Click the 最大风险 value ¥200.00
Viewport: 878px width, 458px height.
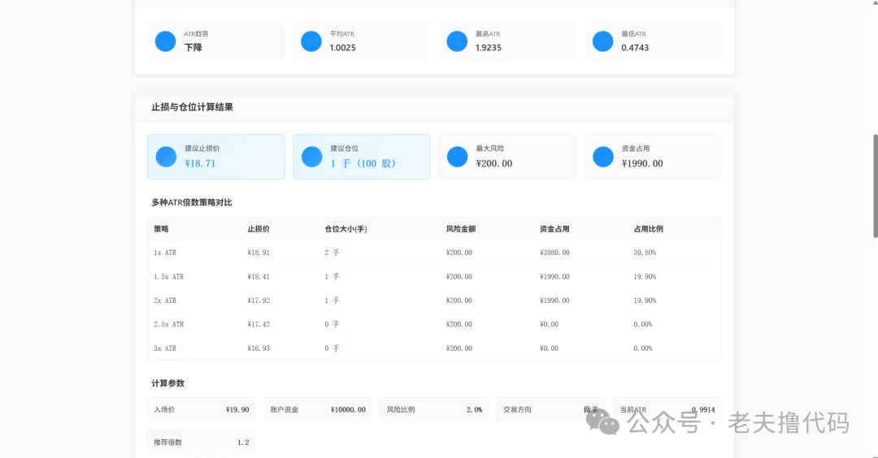click(x=494, y=163)
